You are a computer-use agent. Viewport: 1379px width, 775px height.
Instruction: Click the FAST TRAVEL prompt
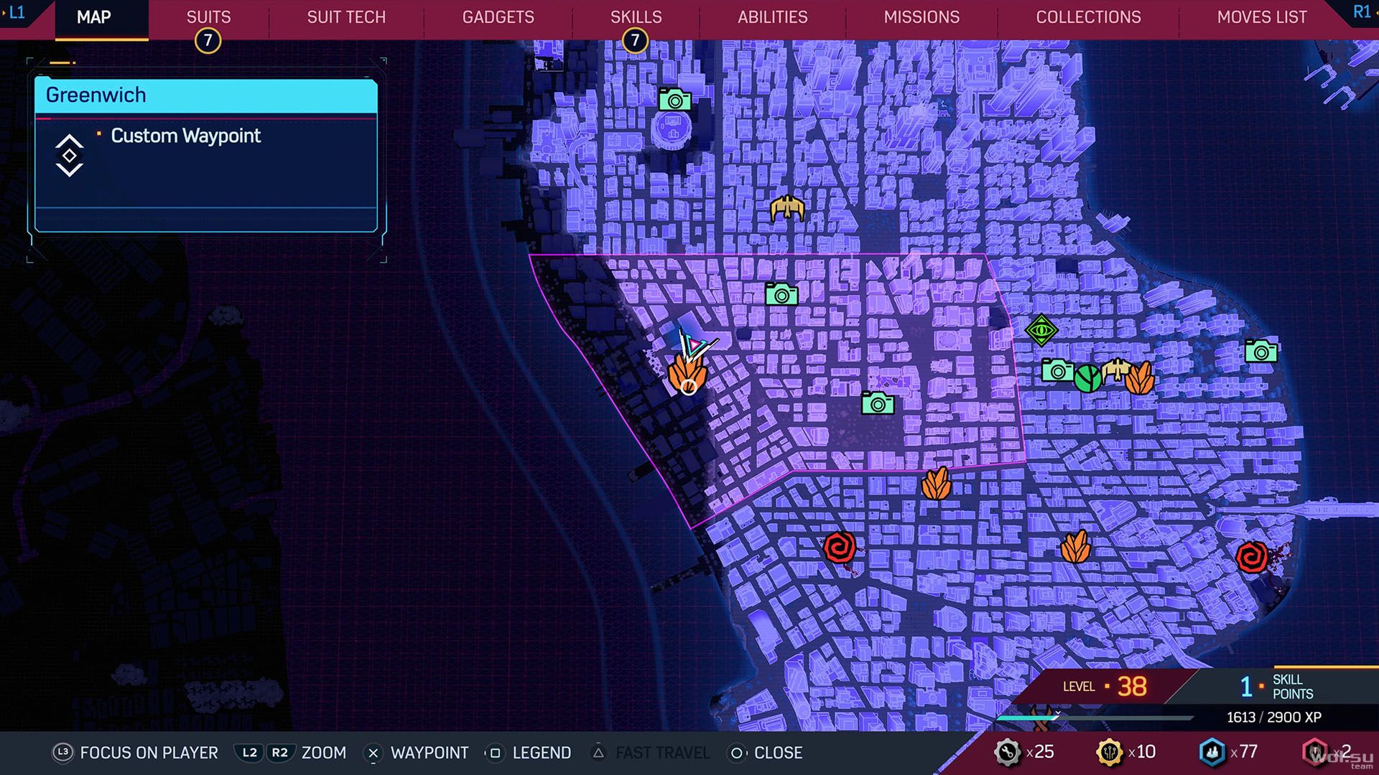650,753
